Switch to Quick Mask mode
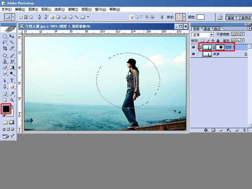 coord(12,122)
